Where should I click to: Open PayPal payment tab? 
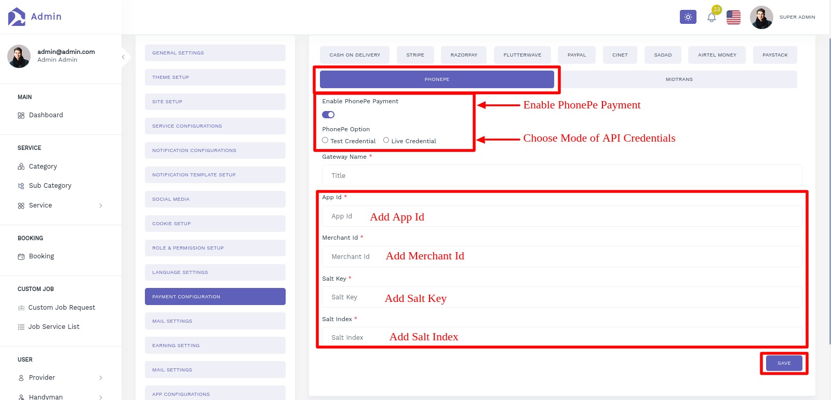tap(577, 55)
